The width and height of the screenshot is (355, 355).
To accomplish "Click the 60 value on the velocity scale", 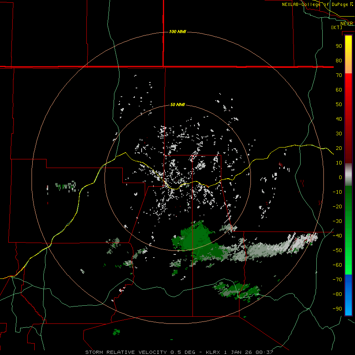I will [339, 90].
